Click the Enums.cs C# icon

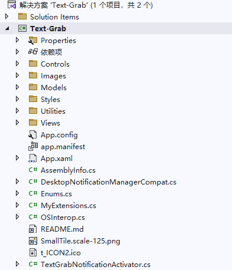[33, 193]
